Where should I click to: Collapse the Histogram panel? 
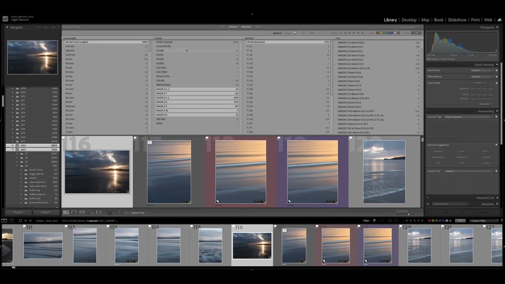[497, 27]
